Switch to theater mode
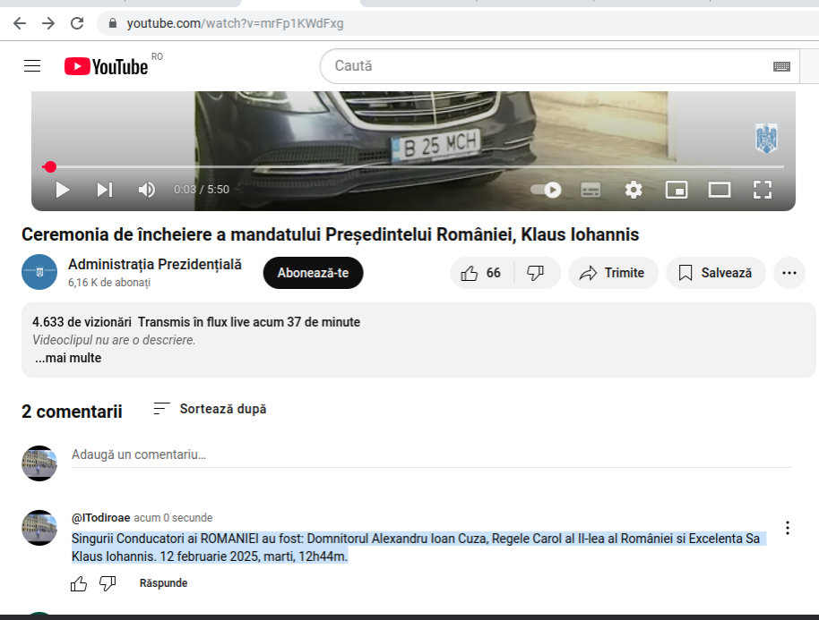819x620 pixels. pyautogui.click(x=720, y=190)
